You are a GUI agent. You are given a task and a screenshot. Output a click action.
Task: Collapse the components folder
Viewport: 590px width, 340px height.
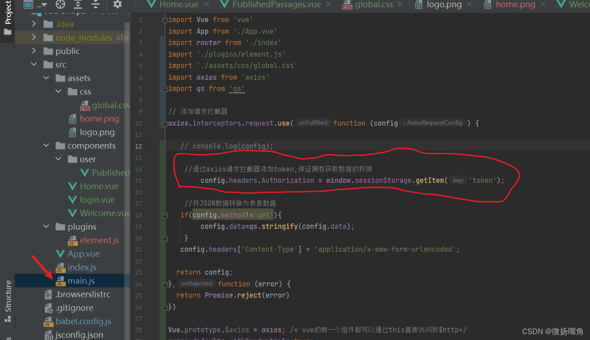(46, 145)
